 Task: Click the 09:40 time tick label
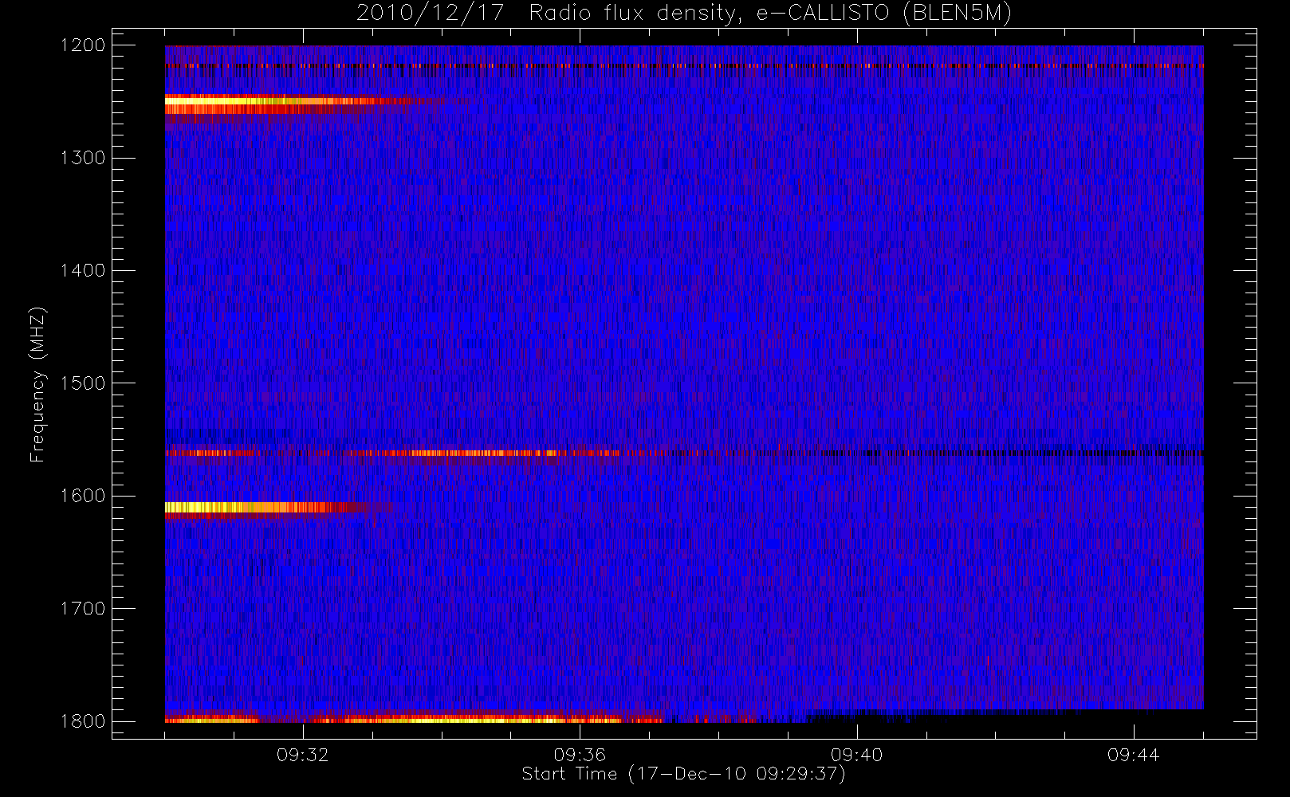pos(856,755)
